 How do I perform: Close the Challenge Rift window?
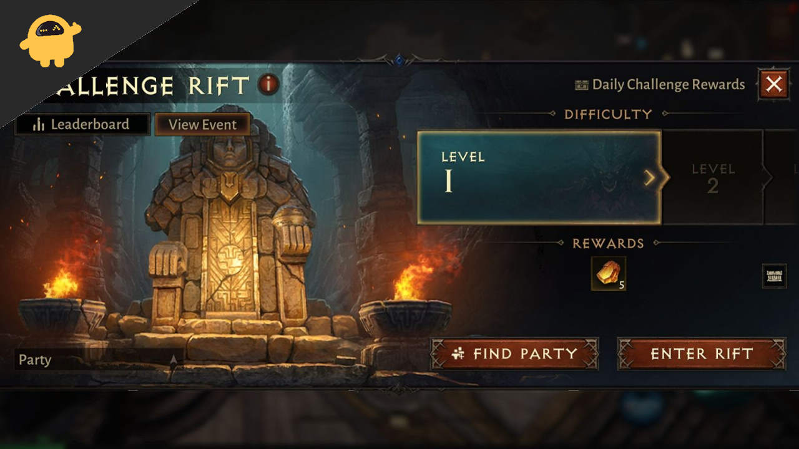[x=773, y=84]
